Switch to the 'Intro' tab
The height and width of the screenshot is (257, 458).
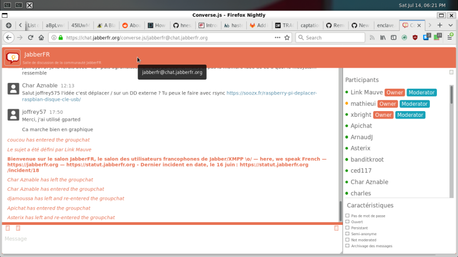(208, 25)
